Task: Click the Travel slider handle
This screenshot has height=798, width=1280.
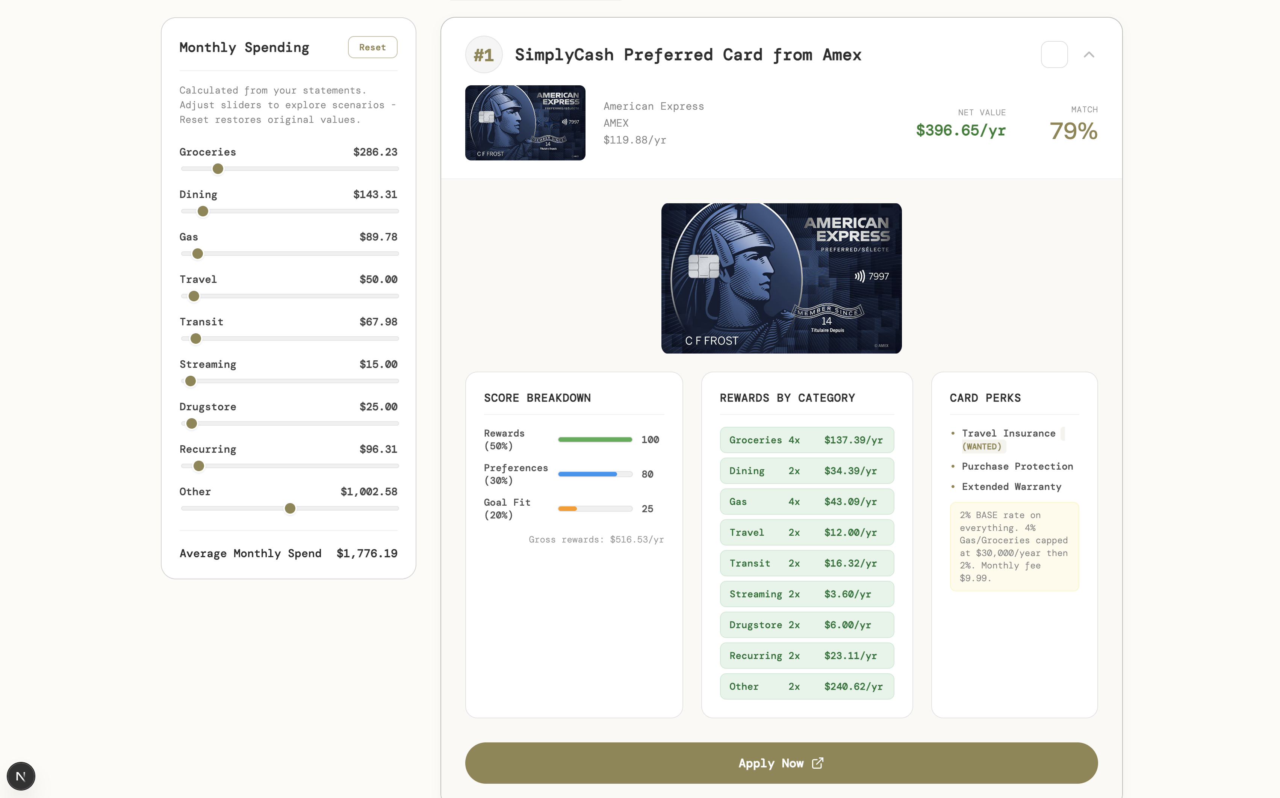Action: pos(194,296)
